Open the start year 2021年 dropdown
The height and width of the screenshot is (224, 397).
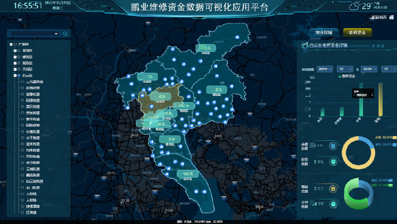point(325,69)
